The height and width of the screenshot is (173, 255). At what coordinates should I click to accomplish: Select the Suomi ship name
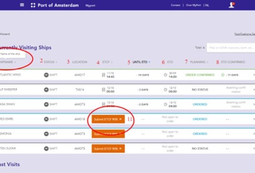(x=8, y=148)
